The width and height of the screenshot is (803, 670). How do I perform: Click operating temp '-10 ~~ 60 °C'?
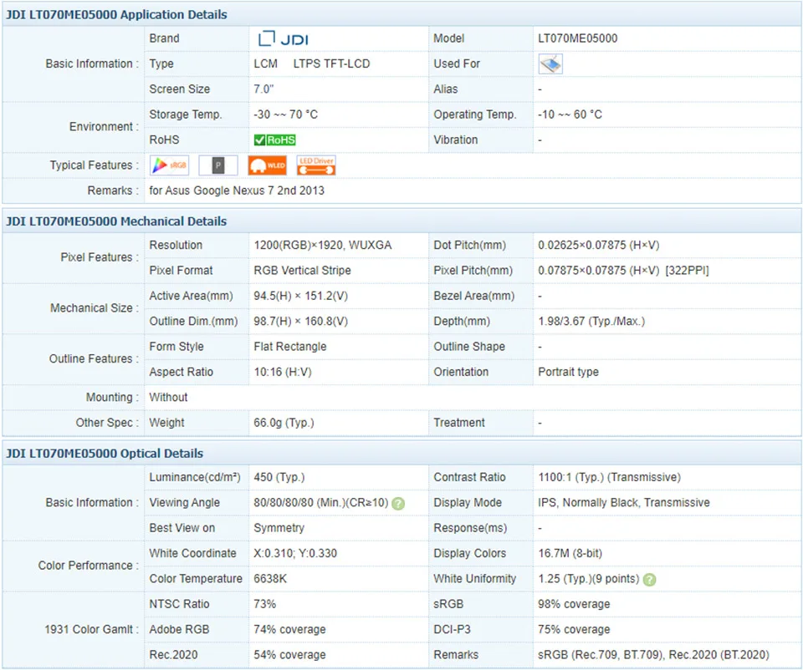coord(570,114)
